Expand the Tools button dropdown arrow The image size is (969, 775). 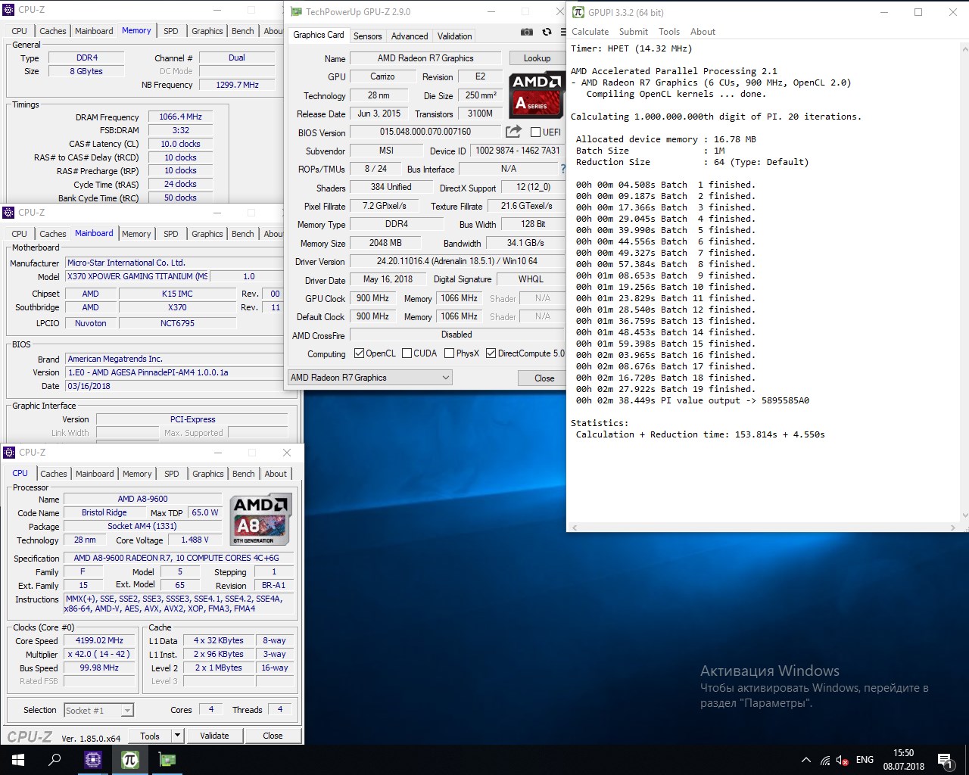[177, 736]
